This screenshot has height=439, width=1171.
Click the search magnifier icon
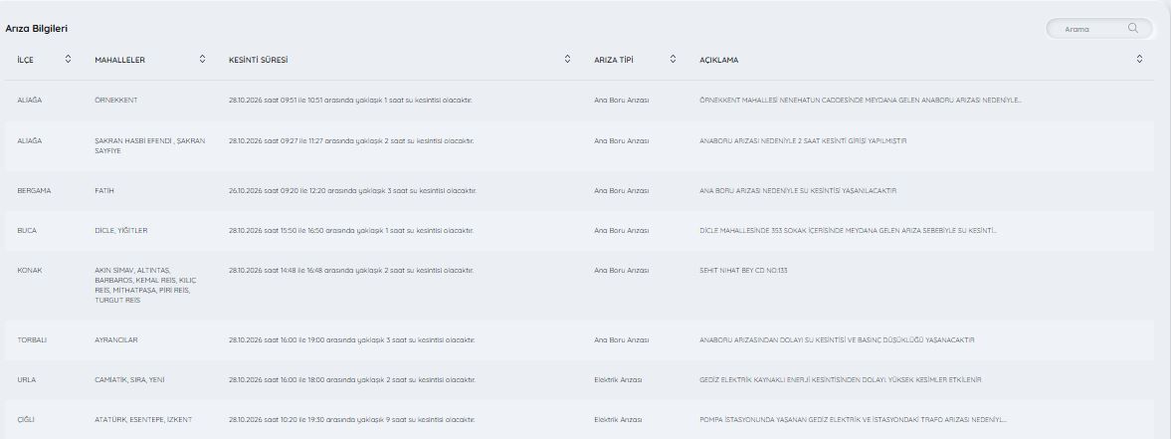[1133, 28]
